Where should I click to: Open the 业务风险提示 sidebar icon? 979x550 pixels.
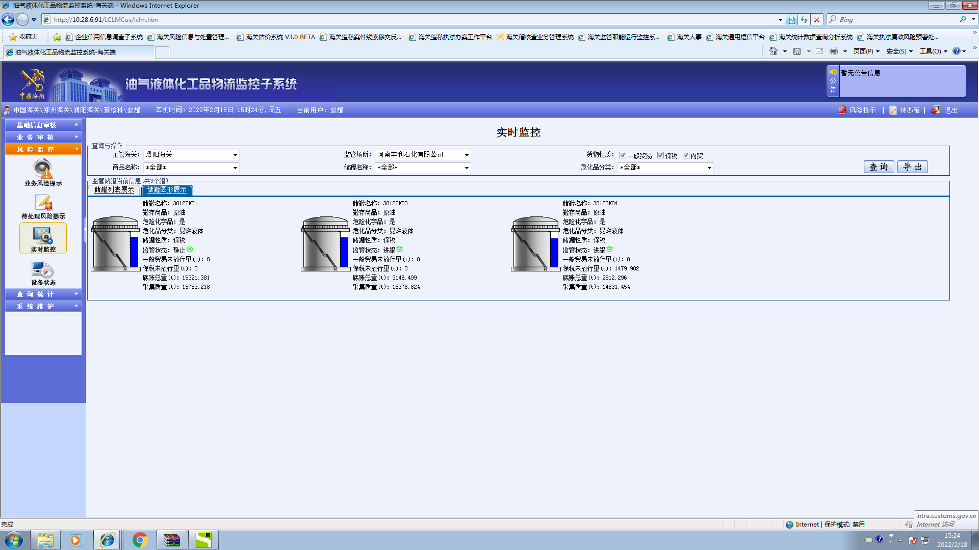pyautogui.click(x=43, y=170)
